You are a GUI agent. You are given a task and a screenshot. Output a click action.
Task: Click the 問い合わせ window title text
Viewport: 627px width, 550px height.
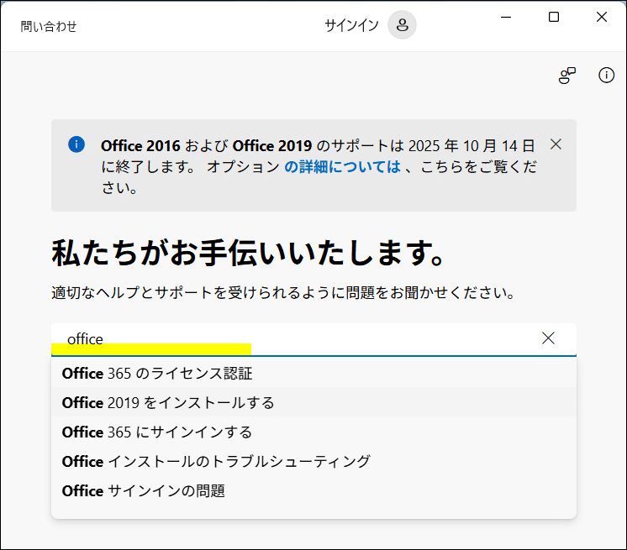[x=49, y=26]
